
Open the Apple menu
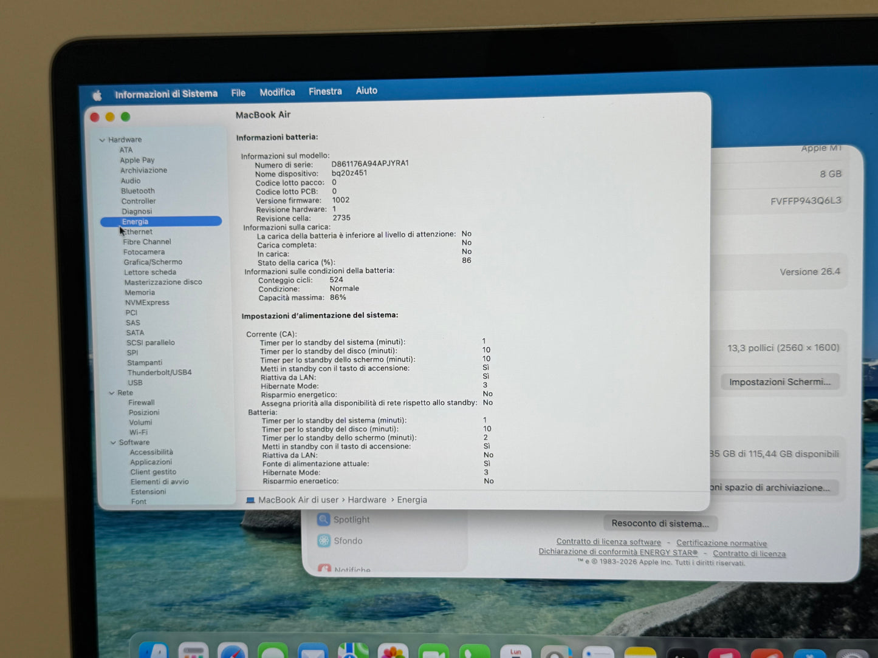(x=97, y=95)
